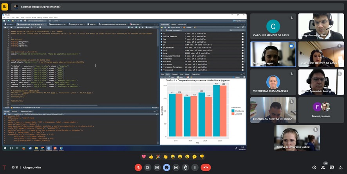Send the surprised face reaction
Image resolution: width=347 pixels, height=174 pixels.
tap(180, 156)
